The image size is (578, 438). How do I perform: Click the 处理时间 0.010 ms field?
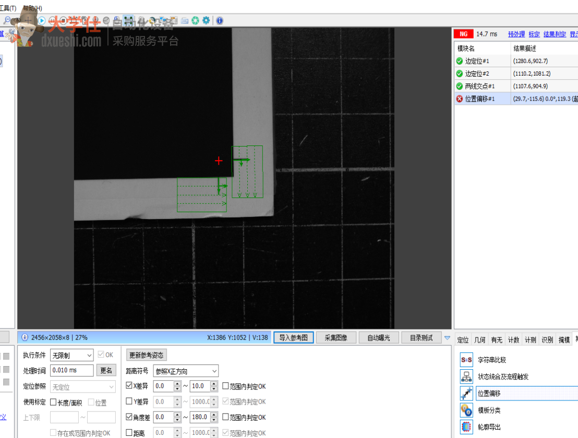point(72,370)
